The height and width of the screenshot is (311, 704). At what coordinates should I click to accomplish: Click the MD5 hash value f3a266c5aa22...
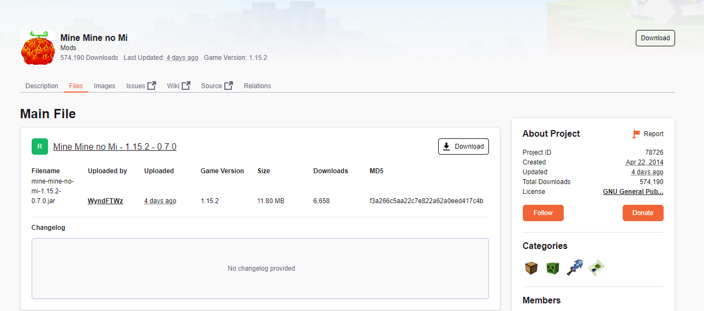click(426, 201)
